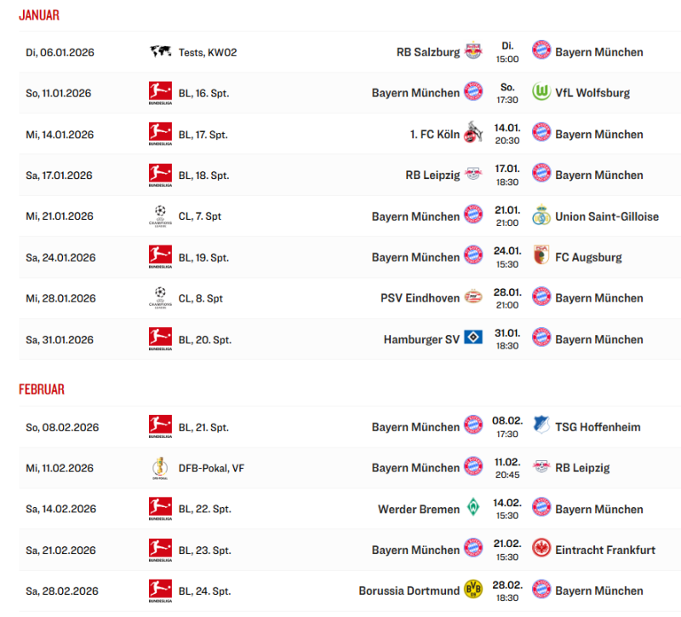
Task: Click the RB Salzburg club crest
Action: (x=473, y=52)
